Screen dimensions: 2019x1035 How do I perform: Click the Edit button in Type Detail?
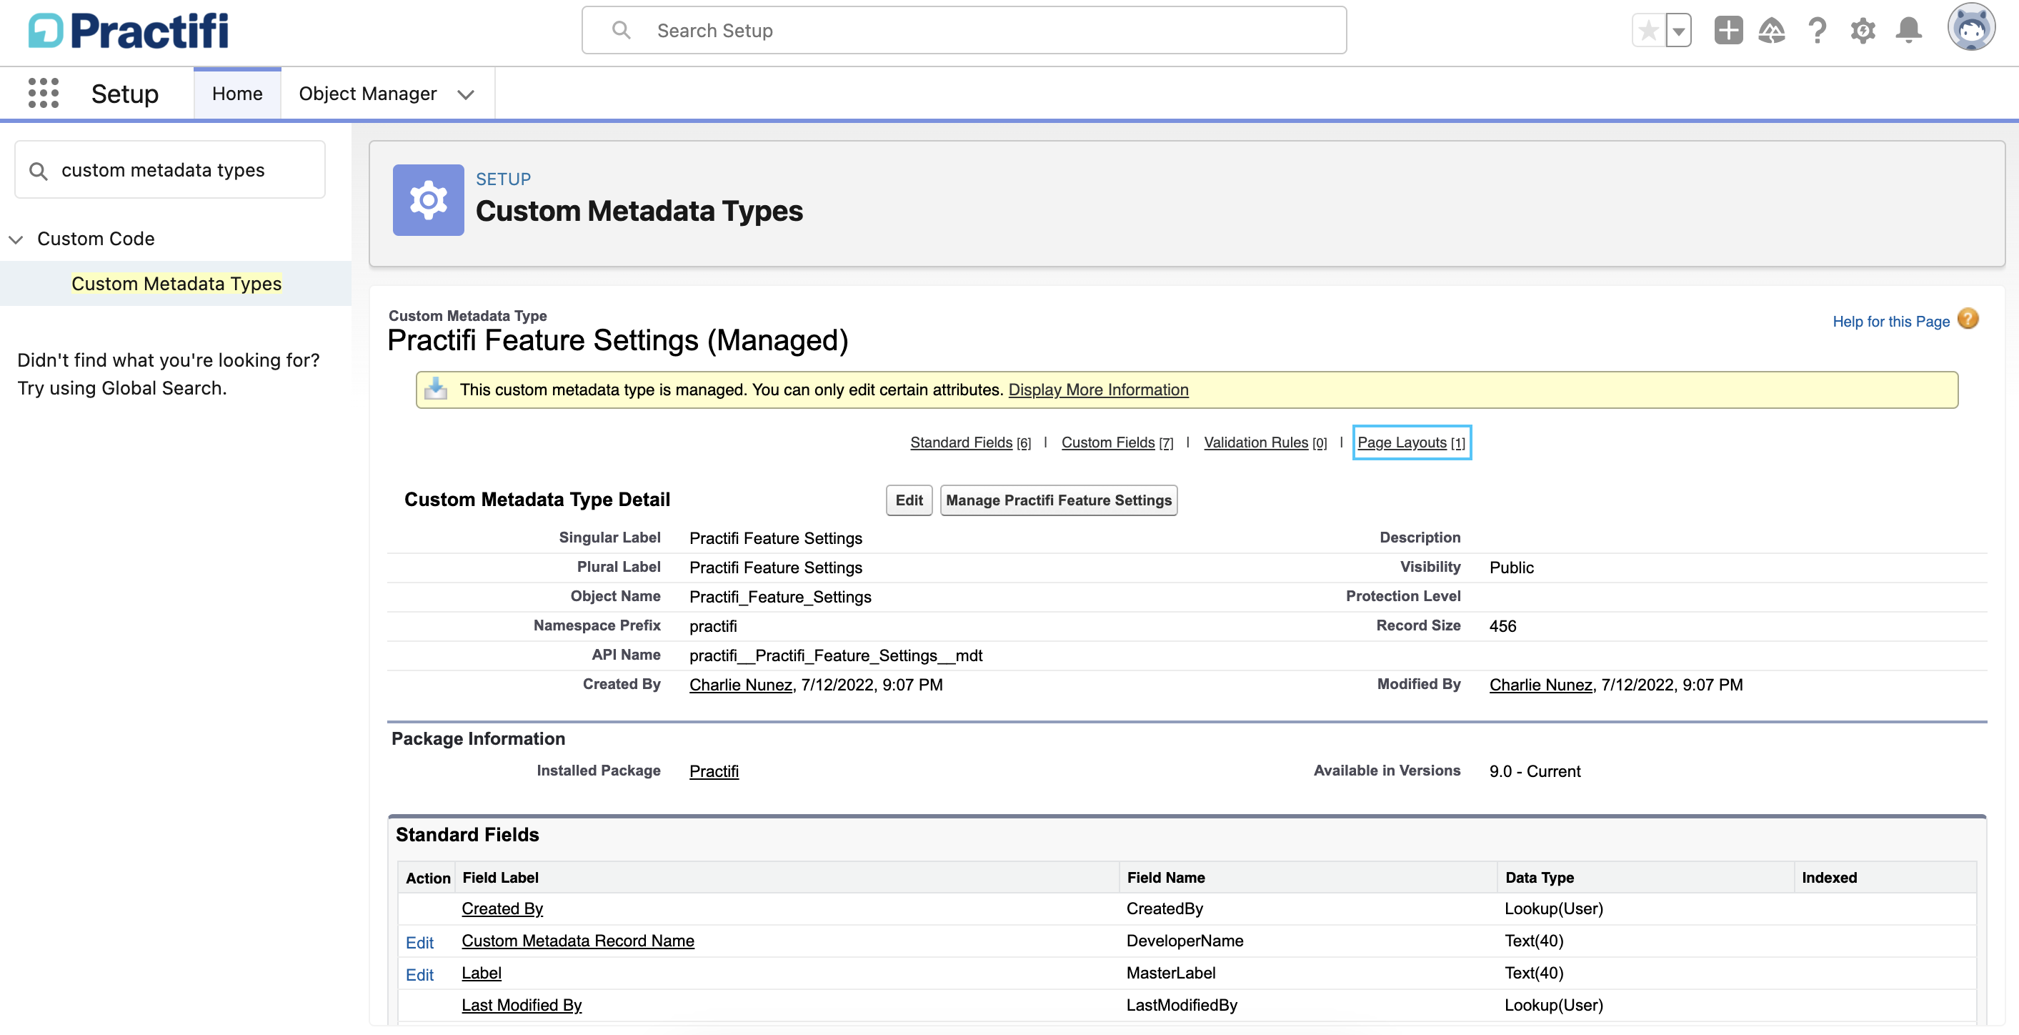[x=908, y=500]
